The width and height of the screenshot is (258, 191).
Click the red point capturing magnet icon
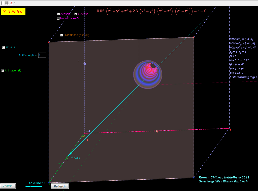(x=11, y=3)
